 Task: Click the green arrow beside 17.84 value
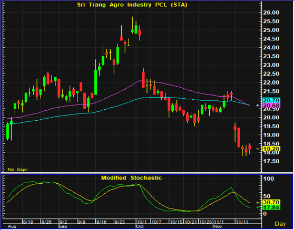tap(258, 207)
